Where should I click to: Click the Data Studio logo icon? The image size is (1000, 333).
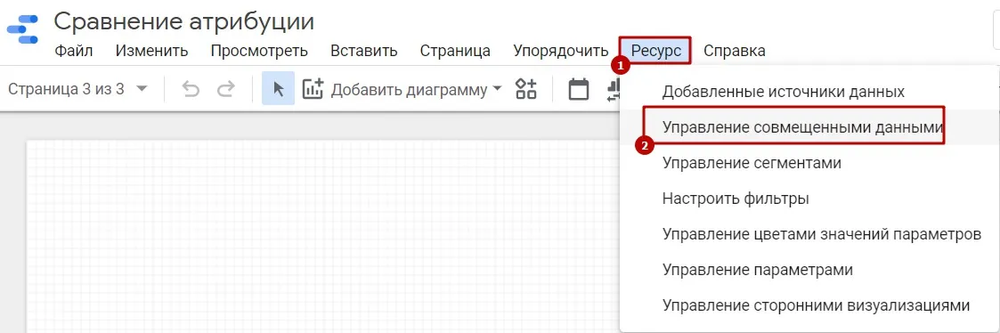click(22, 29)
